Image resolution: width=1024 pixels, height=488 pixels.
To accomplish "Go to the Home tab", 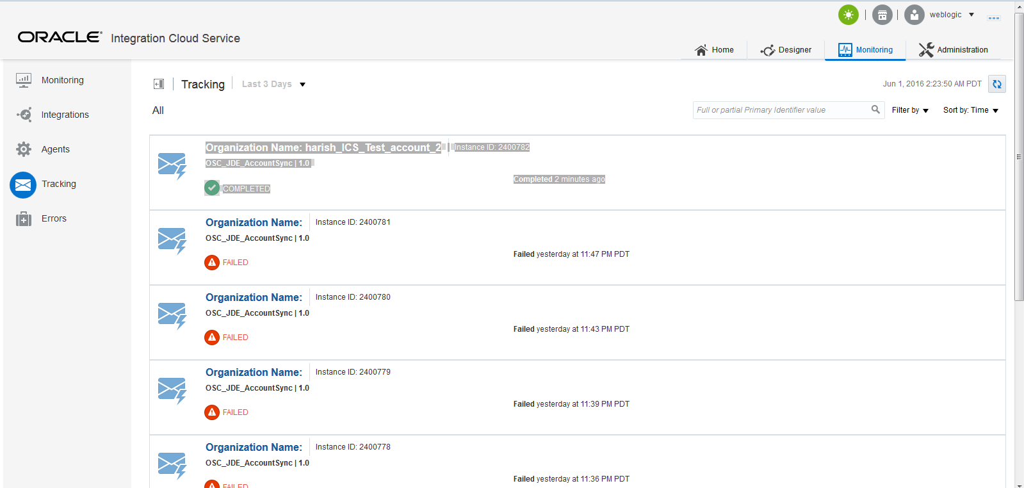I will pos(715,50).
